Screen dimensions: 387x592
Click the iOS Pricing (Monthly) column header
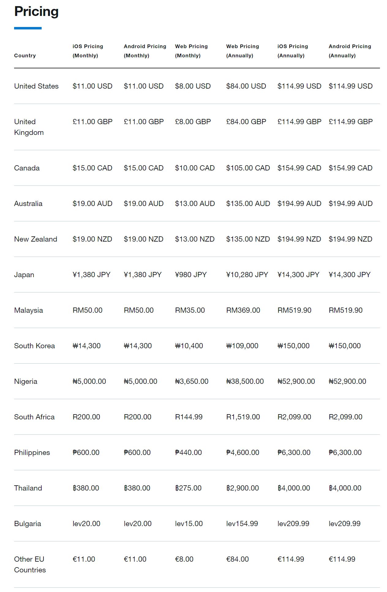coord(88,51)
